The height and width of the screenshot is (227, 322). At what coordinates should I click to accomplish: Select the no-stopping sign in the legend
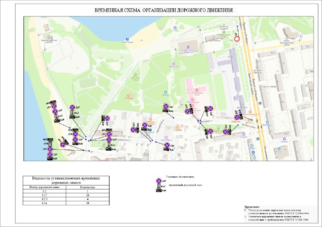pos(158,182)
